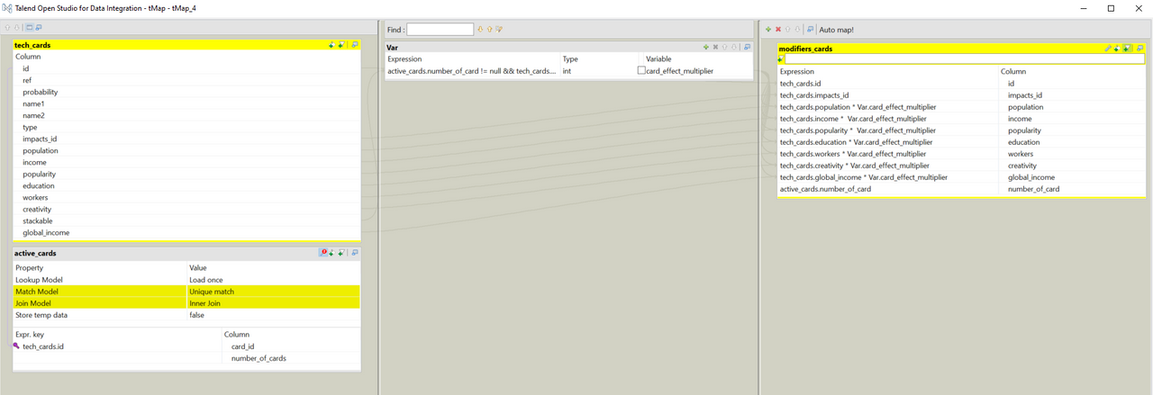Select active_cards column number_of_cards
The height and width of the screenshot is (395, 1153).
[259, 358]
